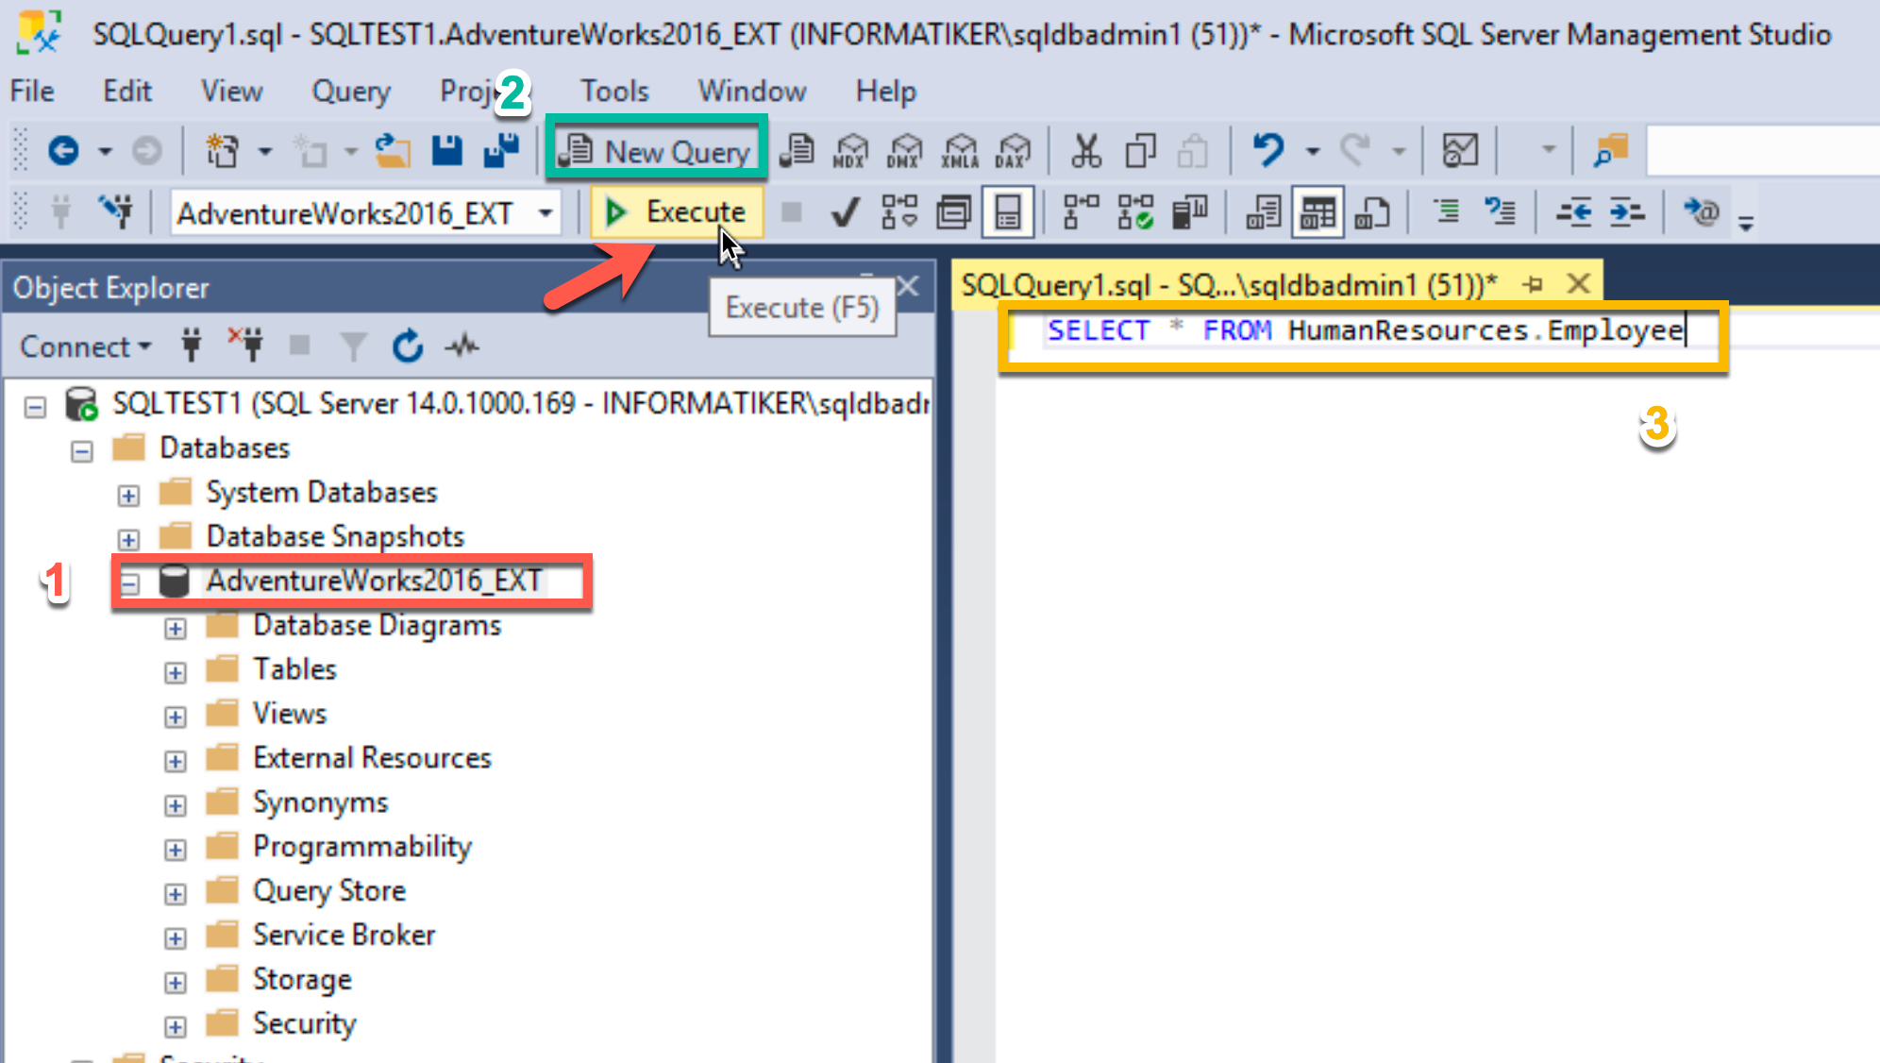This screenshot has height=1063, width=1880.
Task: Open the Help menu
Action: pos(886,92)
